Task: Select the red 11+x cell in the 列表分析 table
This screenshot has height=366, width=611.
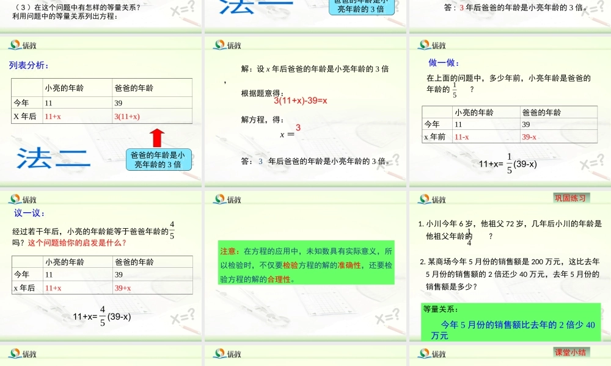Action: coord(51,115)
